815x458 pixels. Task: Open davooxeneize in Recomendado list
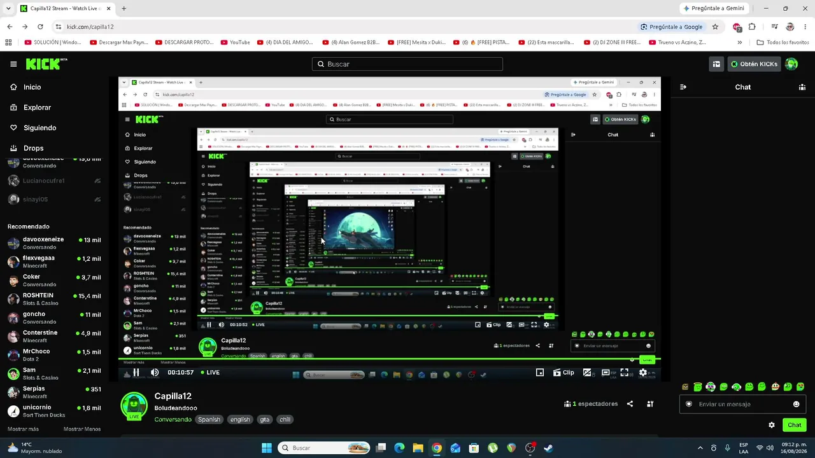pyautogui.click(x=54, y=243)
